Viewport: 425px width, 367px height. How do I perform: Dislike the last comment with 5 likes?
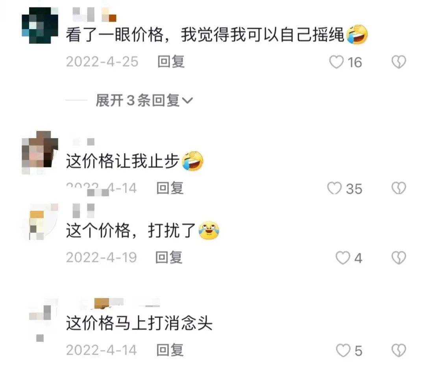pos(398,350)
